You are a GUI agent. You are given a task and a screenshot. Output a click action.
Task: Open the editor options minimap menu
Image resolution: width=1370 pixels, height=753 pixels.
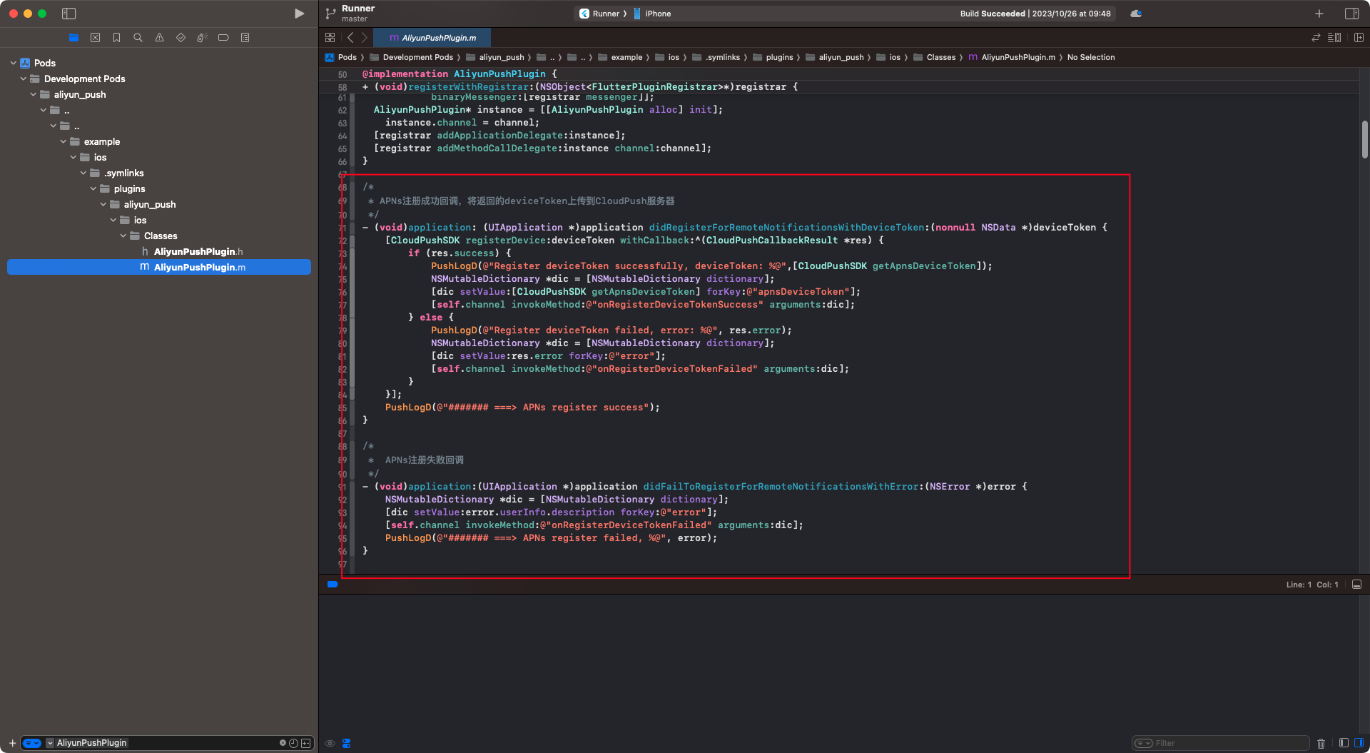(x=1334, y=38)
